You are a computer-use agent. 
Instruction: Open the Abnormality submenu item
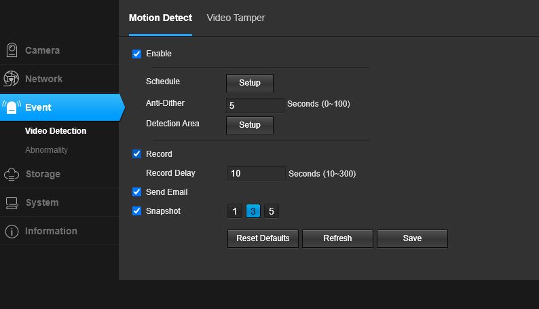tap(46, 150)
